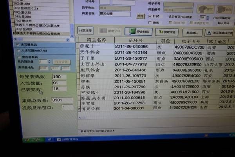The height and width of the screenshot is (157, 235).
Task: Click the 电子卡号 column header
Action: 191,41
